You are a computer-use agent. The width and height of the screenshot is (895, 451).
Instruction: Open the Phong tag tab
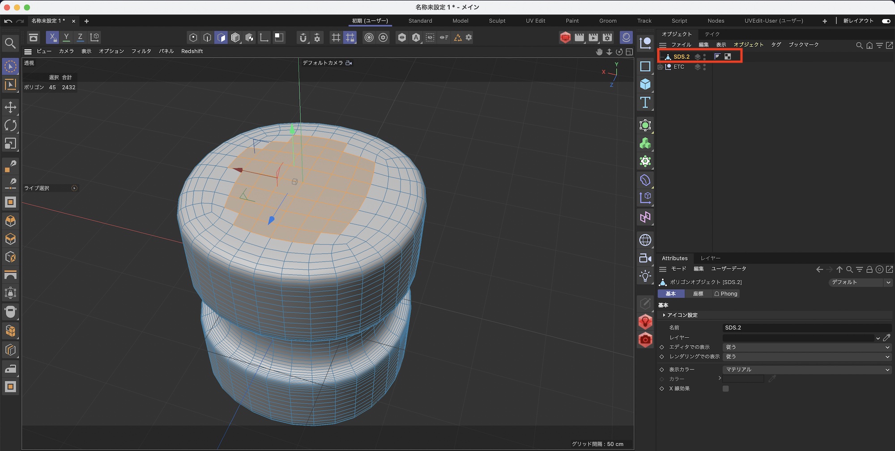tap(726, 294)
